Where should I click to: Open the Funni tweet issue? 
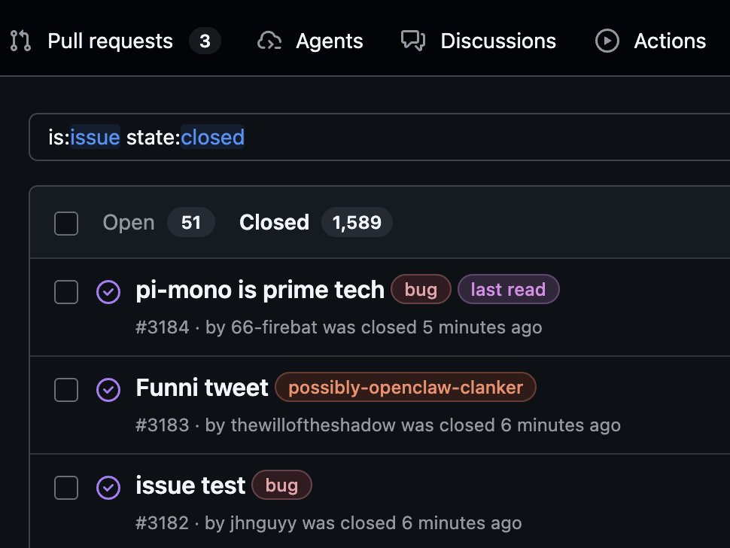point(202,388)
